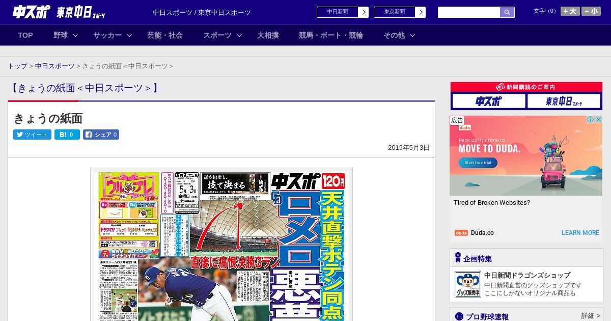The height and width of the screenshot is (321, 611).
Task: Share on Facebook シェア button
Action: click(x=101, y=135)
